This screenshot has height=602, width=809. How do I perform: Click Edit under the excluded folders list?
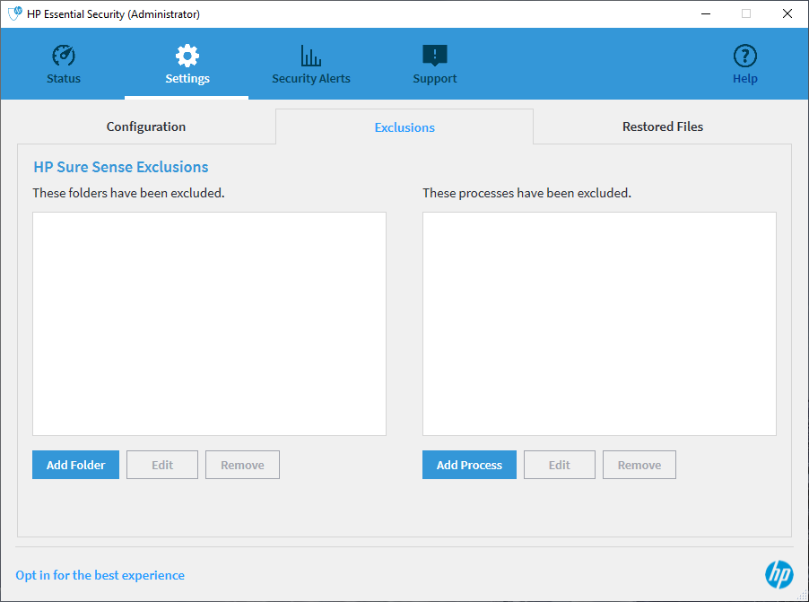coord(162,465)
